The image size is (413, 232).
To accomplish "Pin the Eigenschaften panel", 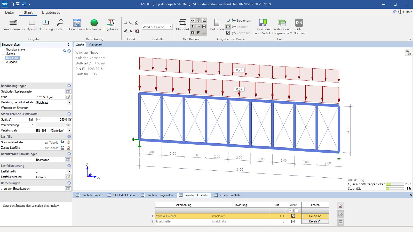I will point(68,45).
